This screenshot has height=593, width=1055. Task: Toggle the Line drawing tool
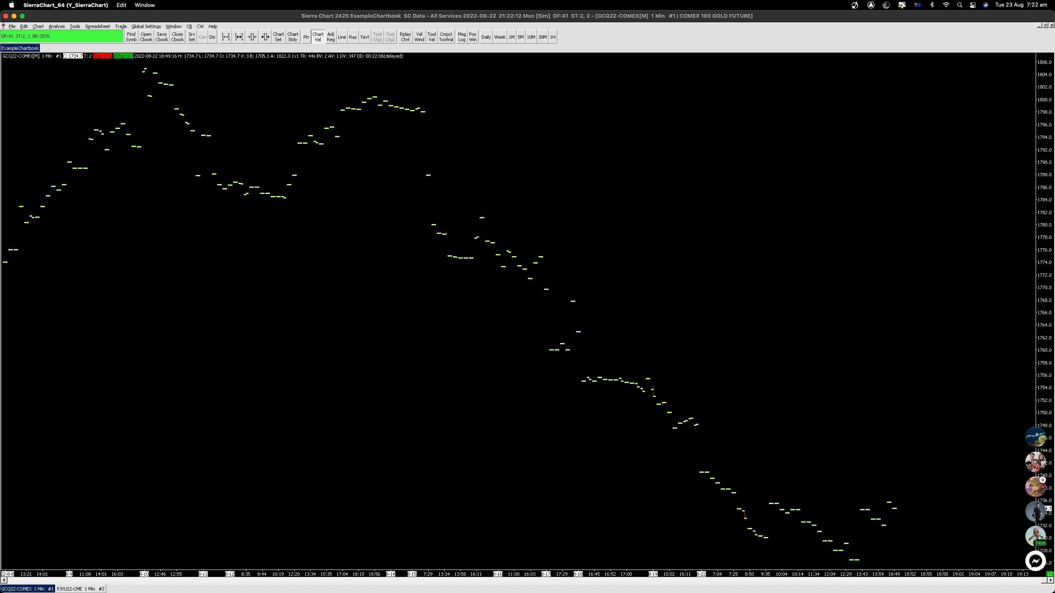click(x=342, y=37)
